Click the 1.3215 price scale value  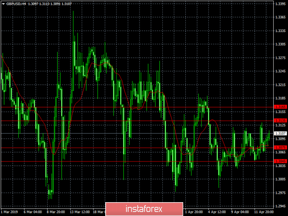(281, 85)
